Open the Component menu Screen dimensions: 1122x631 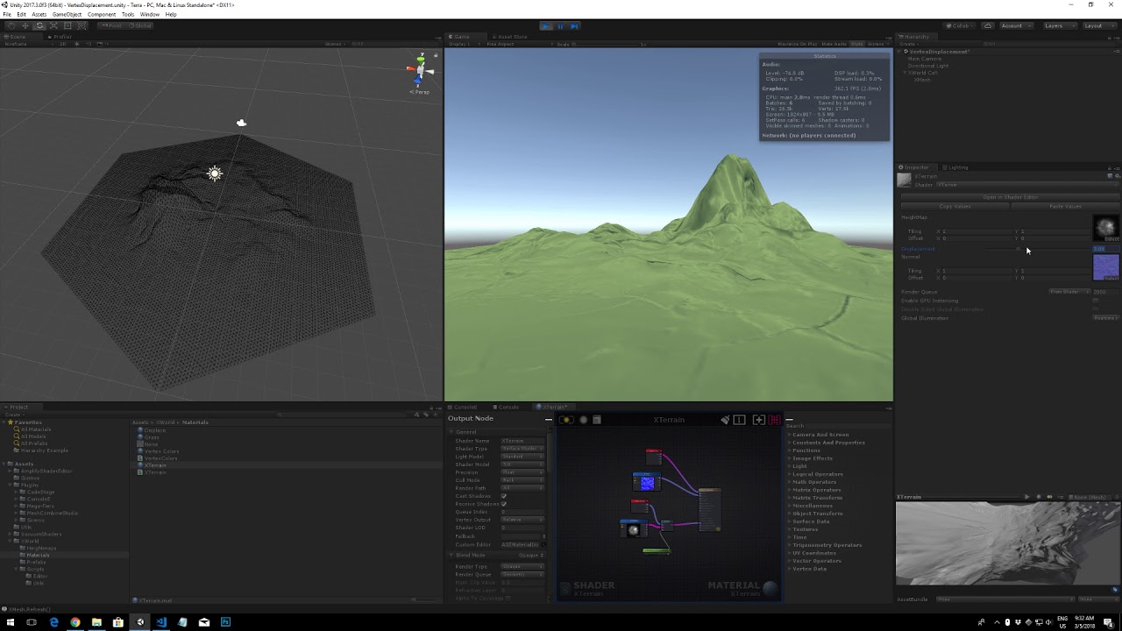[102, 15]
